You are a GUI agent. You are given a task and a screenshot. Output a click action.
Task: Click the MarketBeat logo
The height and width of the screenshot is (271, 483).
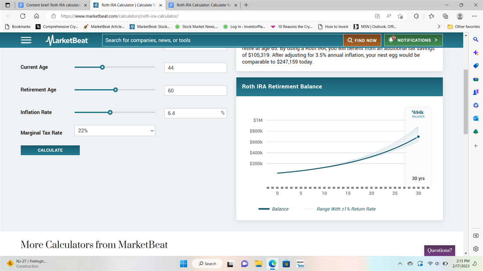click(x=67, y=40)
